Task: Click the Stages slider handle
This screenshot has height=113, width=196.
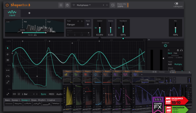Action: click(89, 33)
